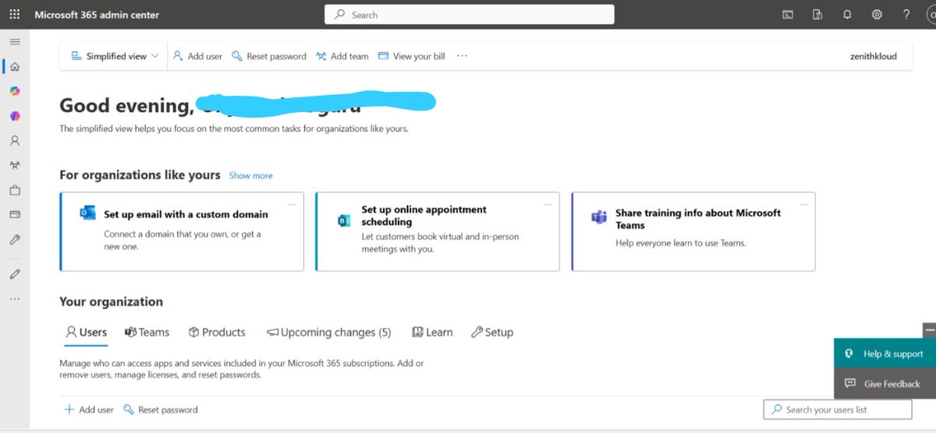936x433 pixels.
Task: Click the Teams icon on training card
Action: (x=599, y=218)
